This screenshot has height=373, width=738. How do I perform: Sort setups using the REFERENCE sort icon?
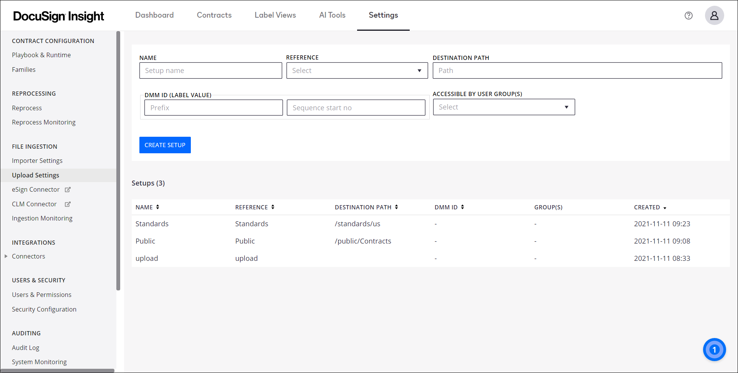273,207
